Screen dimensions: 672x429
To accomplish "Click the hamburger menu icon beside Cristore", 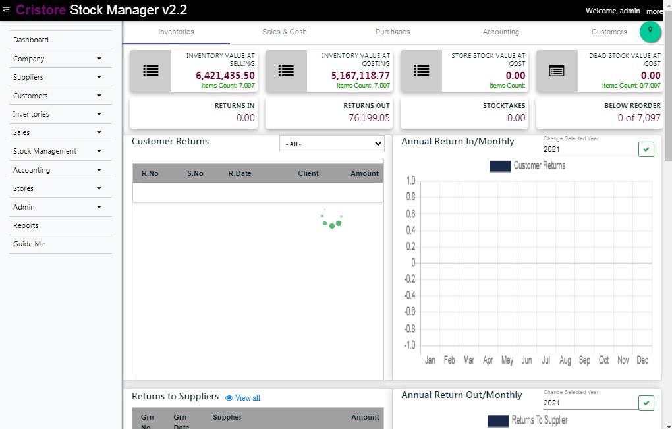I will pos(7,11).
